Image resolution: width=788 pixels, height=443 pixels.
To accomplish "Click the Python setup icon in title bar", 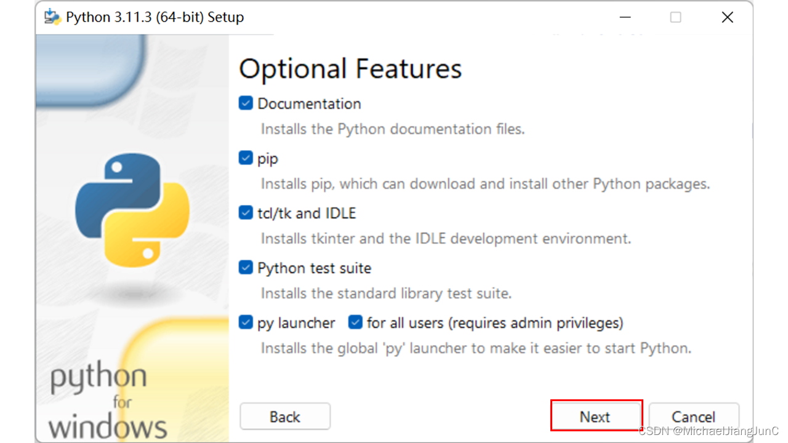I will [x=52, y=17].
